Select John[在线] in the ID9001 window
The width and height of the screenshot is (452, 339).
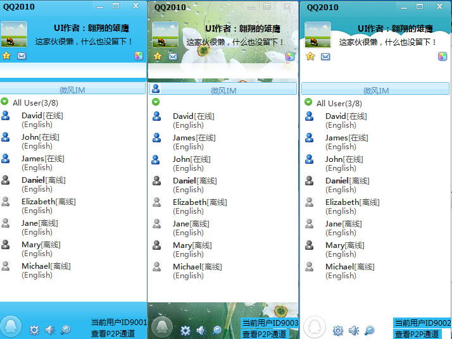[41, 137]
